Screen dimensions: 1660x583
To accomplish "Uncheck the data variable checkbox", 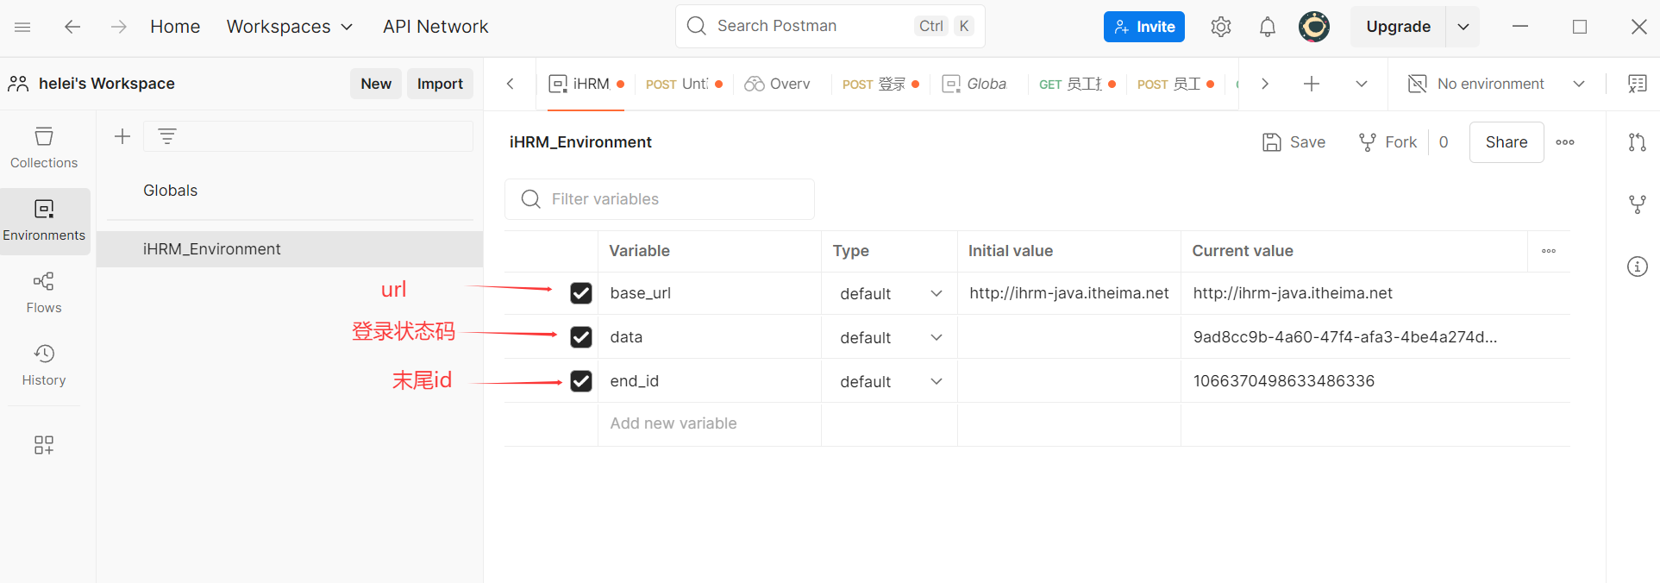I will tap(581, 337).
